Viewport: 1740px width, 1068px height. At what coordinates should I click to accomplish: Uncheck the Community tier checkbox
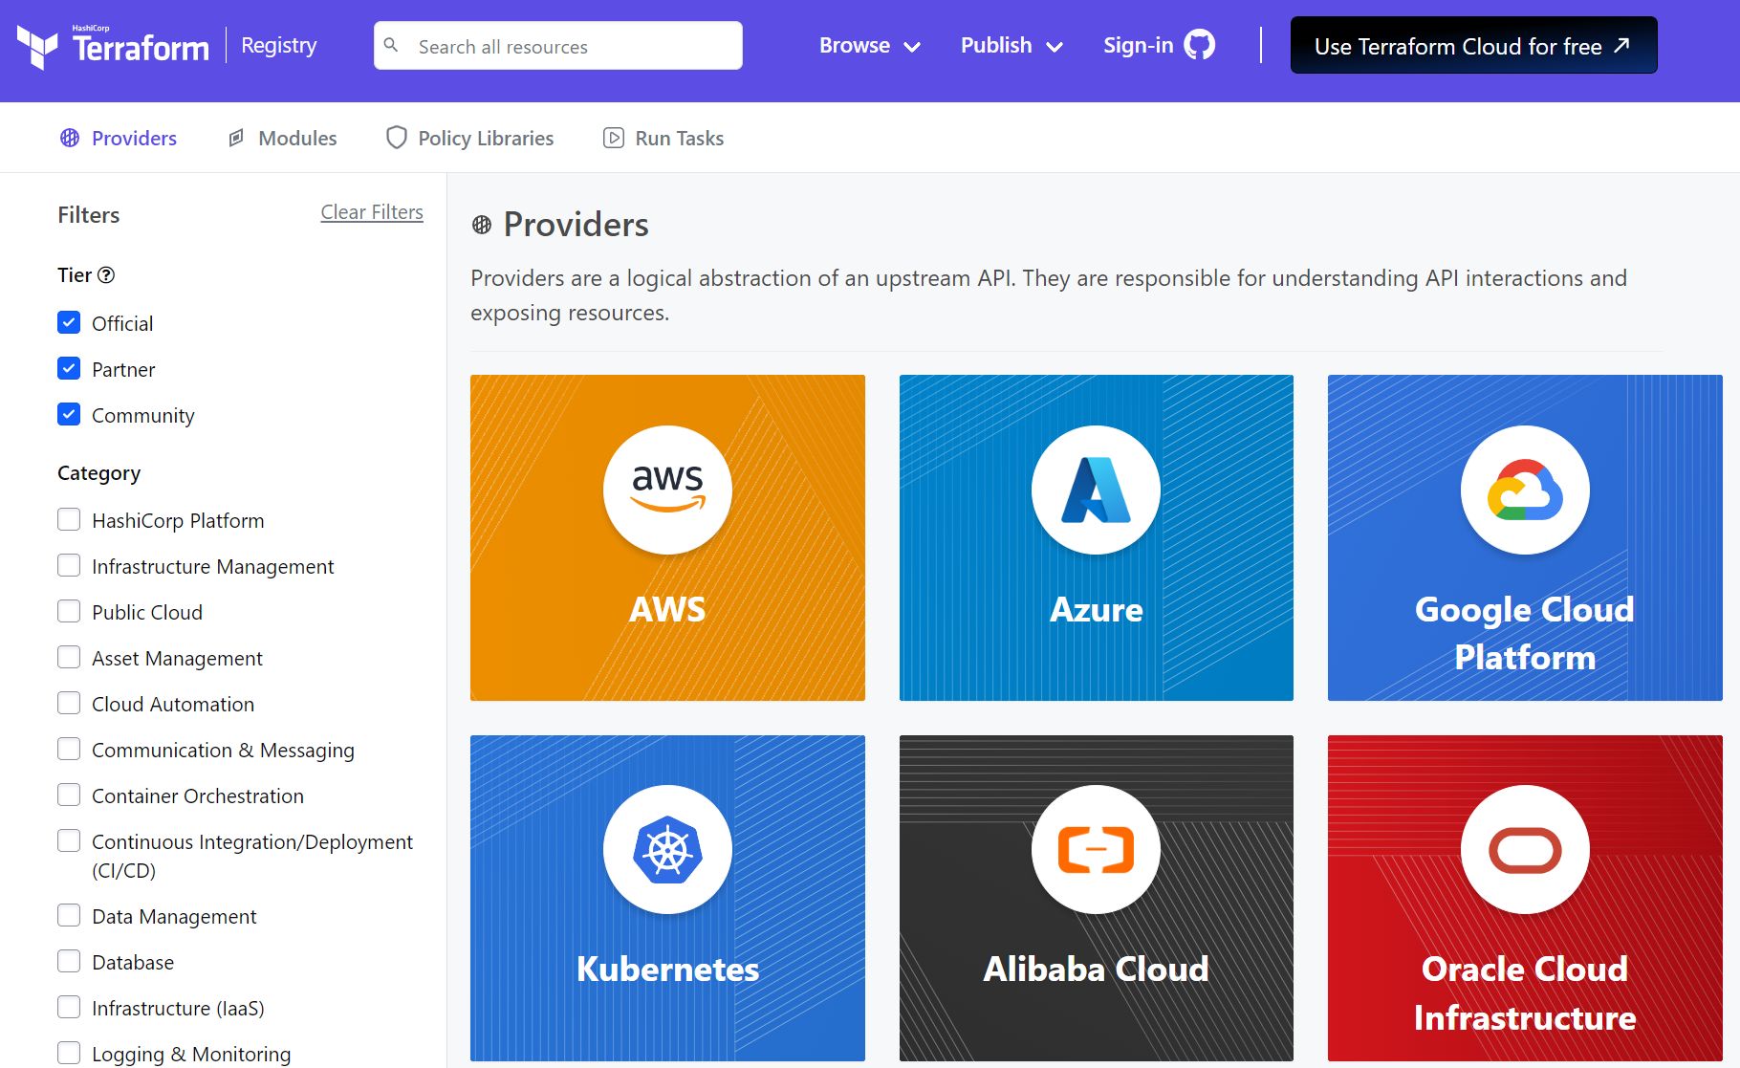[x=69, y=414]
